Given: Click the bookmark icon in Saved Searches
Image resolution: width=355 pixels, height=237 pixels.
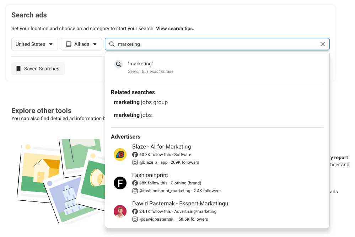Looking at the screenshot, I should coord(18,69).
